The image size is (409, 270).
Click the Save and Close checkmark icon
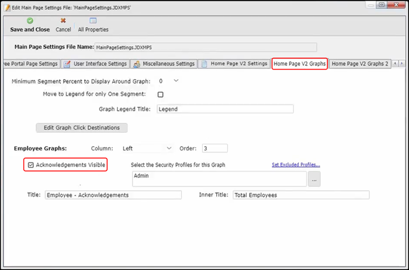coord(30,21)
